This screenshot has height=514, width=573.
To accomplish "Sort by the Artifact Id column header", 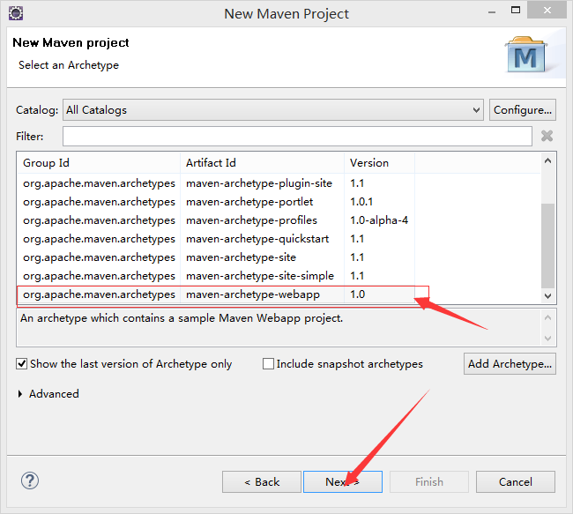I will [263, 163].
